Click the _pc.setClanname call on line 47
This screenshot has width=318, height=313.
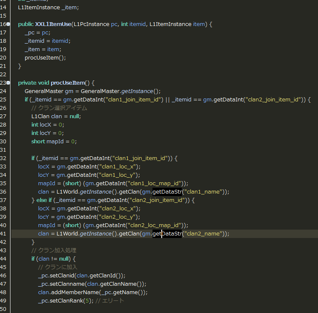pos(92,284)
